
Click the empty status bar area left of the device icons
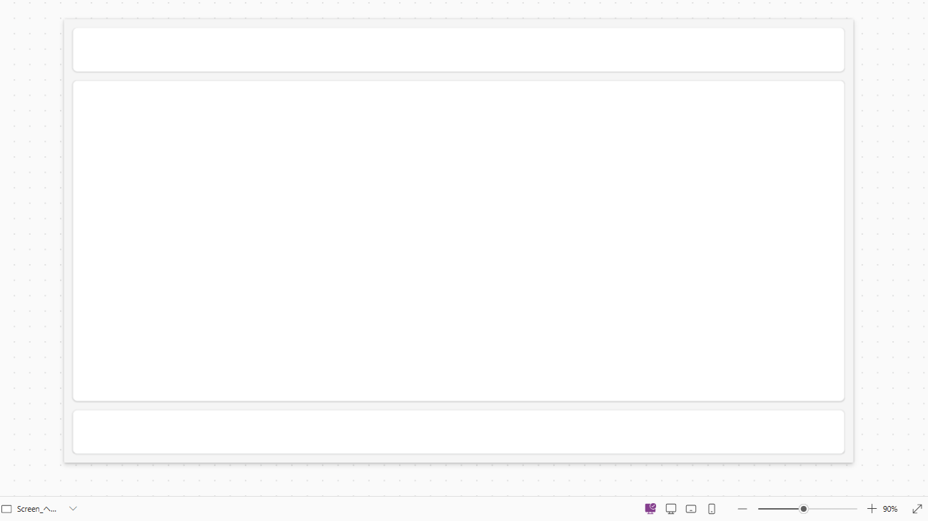pyautogui.click(x=357, y=509)
